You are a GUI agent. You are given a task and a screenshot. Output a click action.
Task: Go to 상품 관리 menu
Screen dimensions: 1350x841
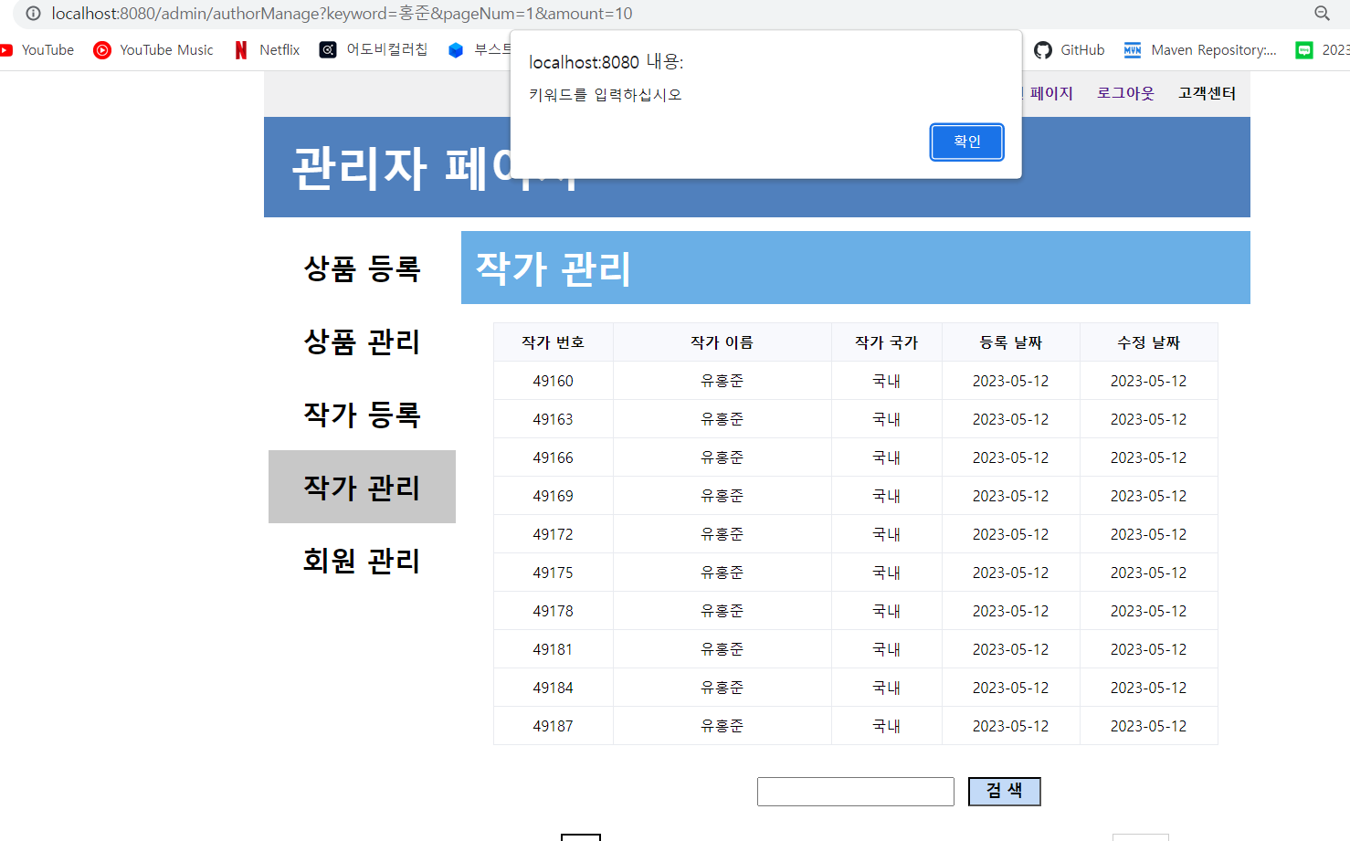pos(362,342)
